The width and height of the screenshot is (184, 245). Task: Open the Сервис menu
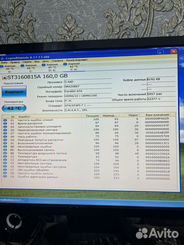27,62
